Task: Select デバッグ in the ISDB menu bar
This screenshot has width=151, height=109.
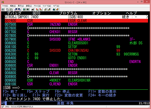Action: (14, 13)
